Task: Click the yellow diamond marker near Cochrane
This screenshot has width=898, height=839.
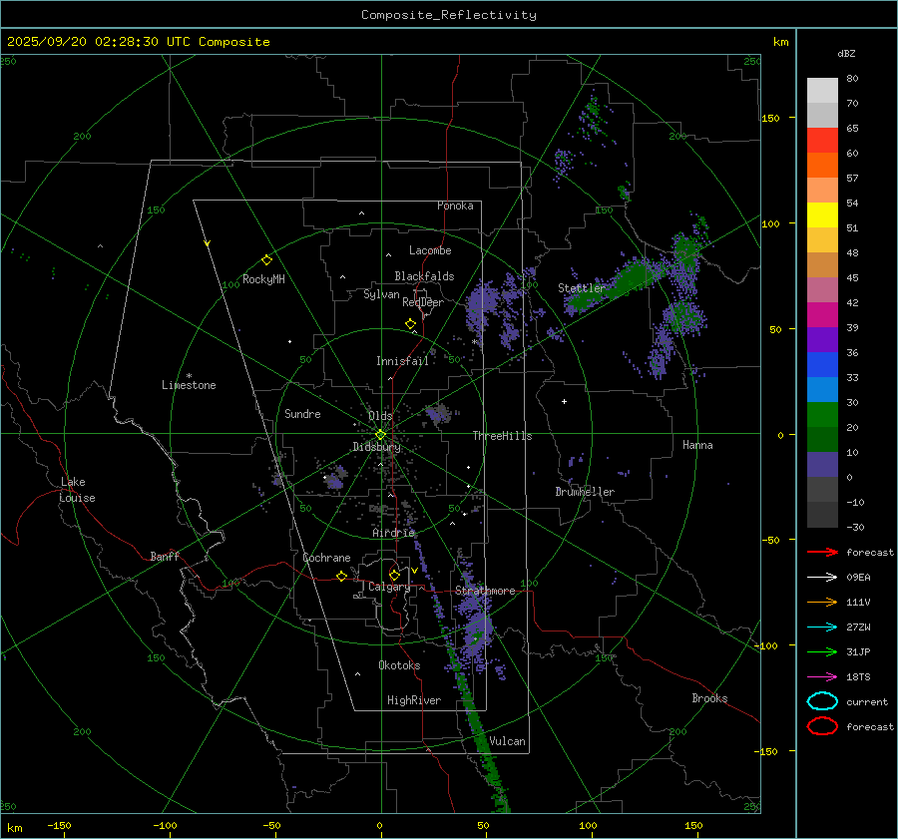Action: [x=341, y=577]
